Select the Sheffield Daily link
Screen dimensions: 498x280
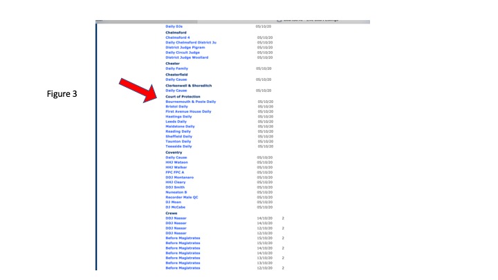pos(178,137)
